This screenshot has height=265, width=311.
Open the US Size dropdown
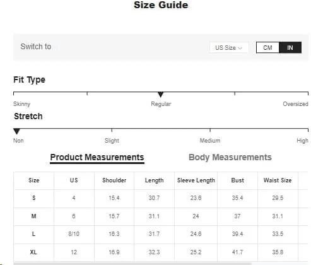[x=229, y=47]
